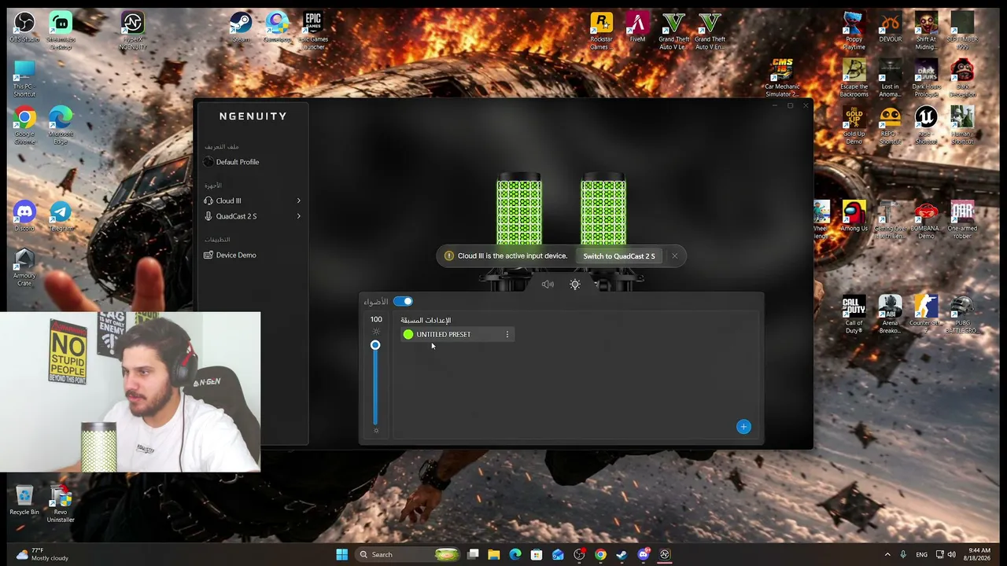1007x566 pixels.
Task: Click the Discord desktop icon
Action: coord(24,216)
